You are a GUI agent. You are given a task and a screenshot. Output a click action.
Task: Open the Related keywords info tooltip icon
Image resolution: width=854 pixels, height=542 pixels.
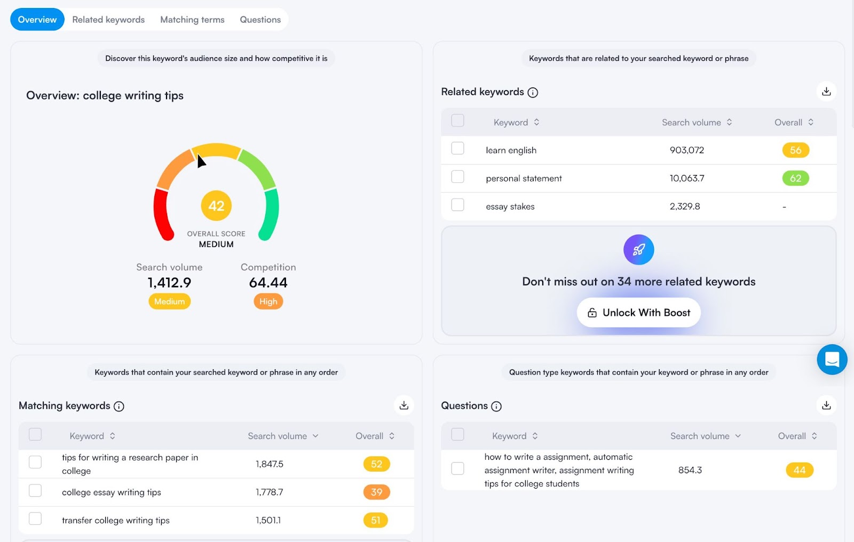point(533,92)
